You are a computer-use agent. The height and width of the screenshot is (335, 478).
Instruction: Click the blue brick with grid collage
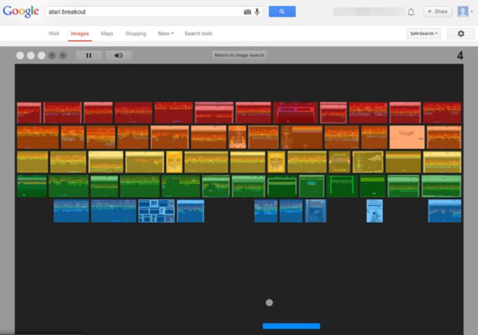156,211
